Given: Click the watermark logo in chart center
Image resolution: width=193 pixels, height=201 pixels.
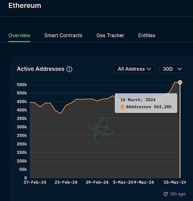Looking at the screenshot, I should click(101, 129).
